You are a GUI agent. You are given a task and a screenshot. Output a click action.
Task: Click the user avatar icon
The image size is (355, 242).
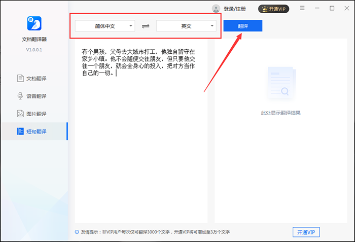(x=216, y=9)
